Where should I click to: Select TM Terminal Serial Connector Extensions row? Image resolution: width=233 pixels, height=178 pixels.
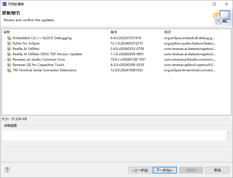[116, 70]
